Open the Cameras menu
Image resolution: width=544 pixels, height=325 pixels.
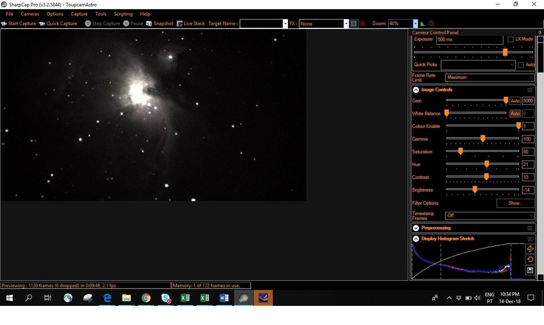[30, 14]
